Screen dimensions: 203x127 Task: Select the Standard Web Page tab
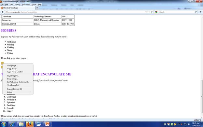pos(18,8)
